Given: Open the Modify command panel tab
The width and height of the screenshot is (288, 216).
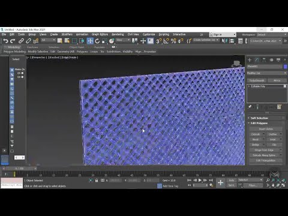Looking at the screenshot, I should point(257,60).
